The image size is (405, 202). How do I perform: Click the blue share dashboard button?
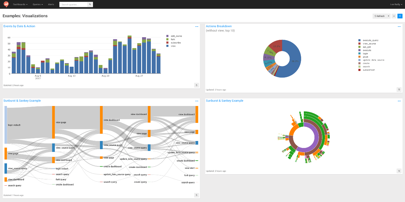400,16
